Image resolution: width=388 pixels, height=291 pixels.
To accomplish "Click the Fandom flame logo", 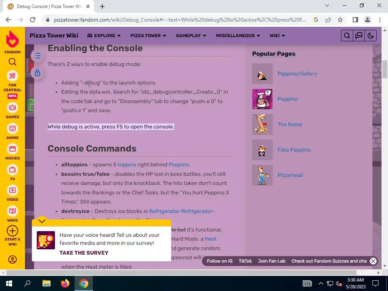I will point(13,39).
